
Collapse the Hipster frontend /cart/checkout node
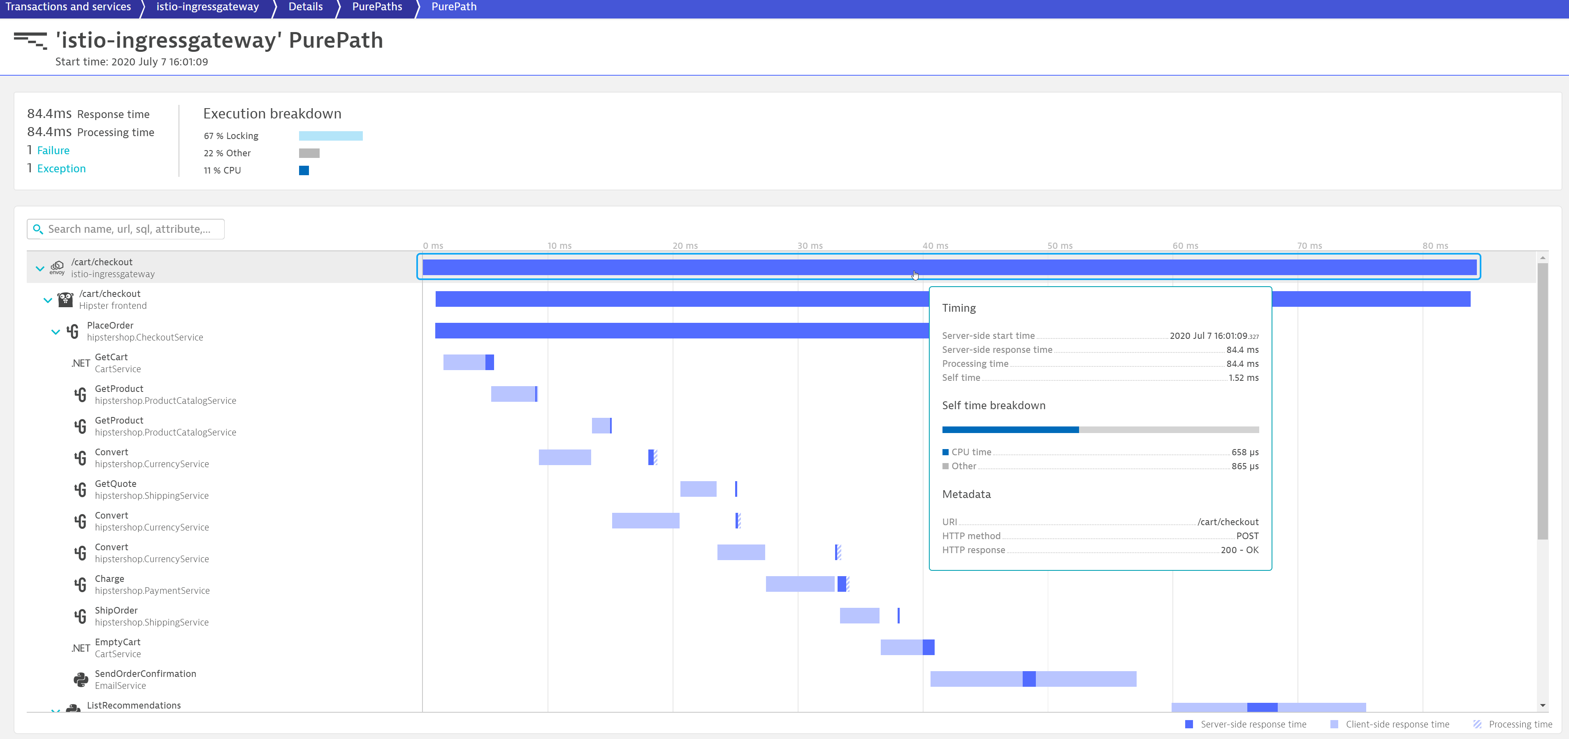(47, 299)
